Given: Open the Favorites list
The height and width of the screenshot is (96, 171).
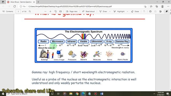Looking at the screenshot, I should (151, 6).
